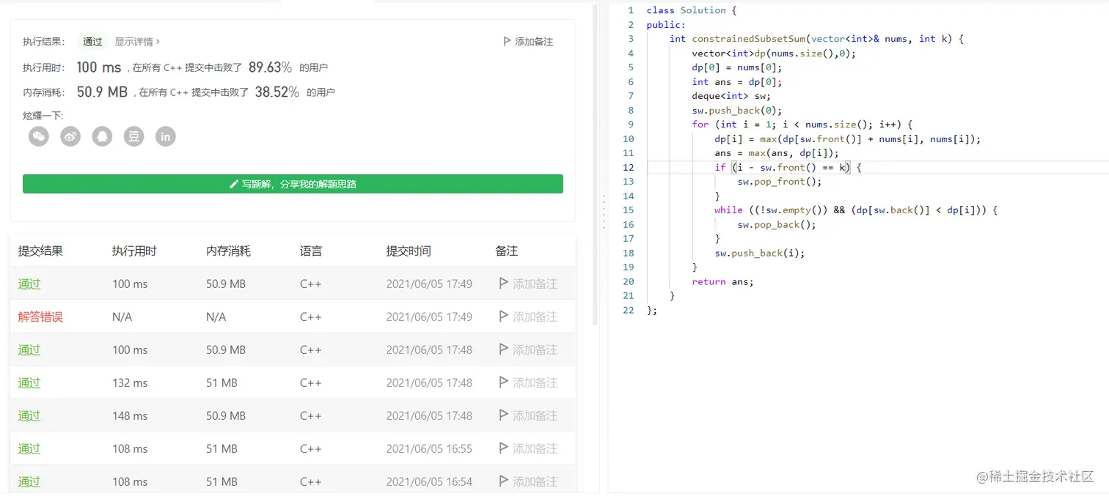Click the 50.9 MB memory summary value
This screenshot has height=499, width=1109.
pyautogui.click(x=102, y=92)
